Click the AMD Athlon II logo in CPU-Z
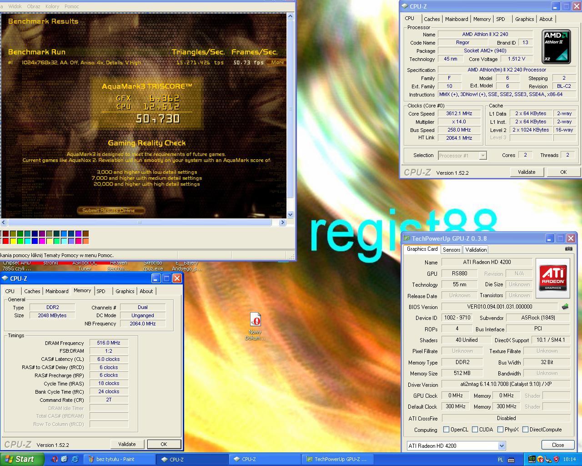Viewport: 582px width, 466px height. point(556,47)
